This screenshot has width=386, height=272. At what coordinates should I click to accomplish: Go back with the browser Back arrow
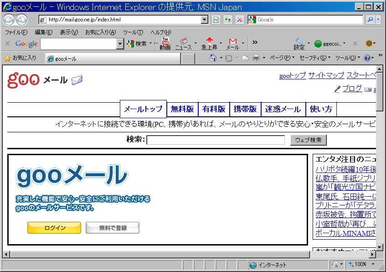coord(9,20)
